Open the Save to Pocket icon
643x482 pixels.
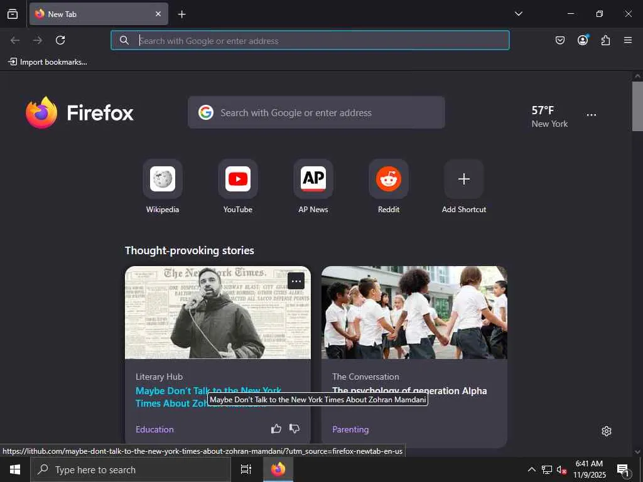(559, 40)
